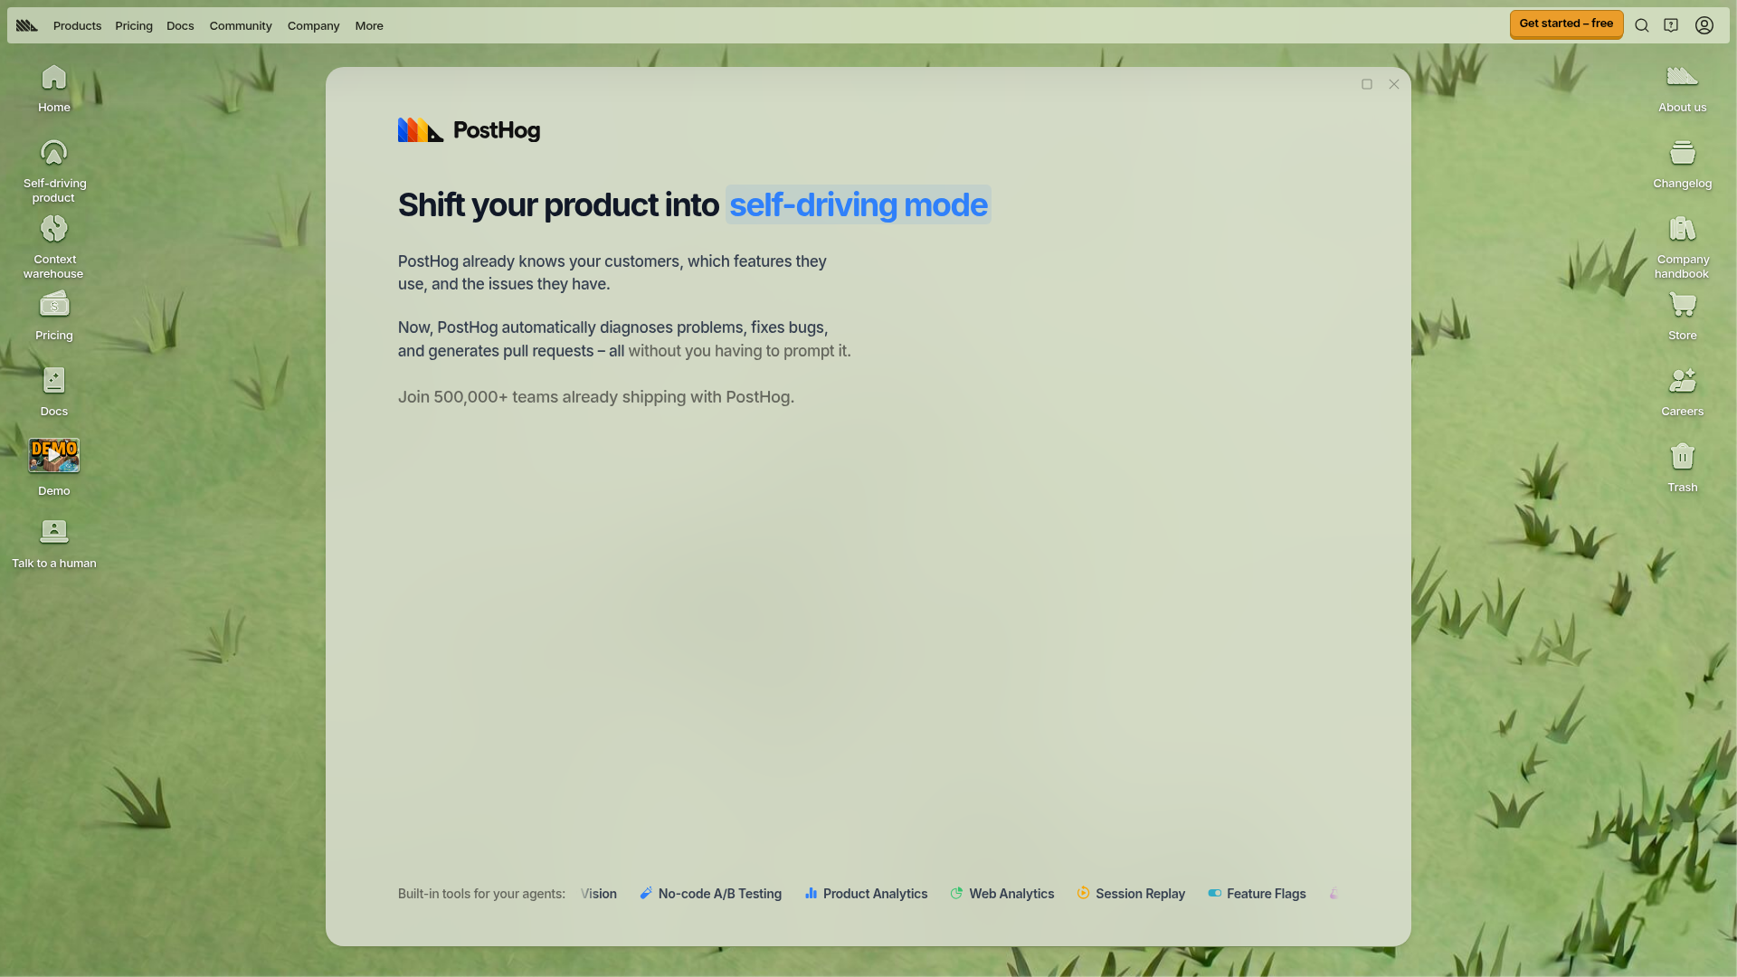Open the Community menu
Screen dimensions: 1737x977
point(241,26)
